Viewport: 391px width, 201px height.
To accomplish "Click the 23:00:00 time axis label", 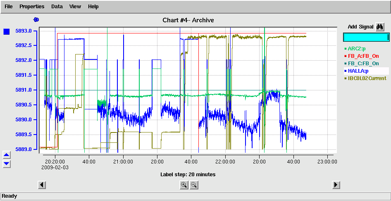I will 327,161.
